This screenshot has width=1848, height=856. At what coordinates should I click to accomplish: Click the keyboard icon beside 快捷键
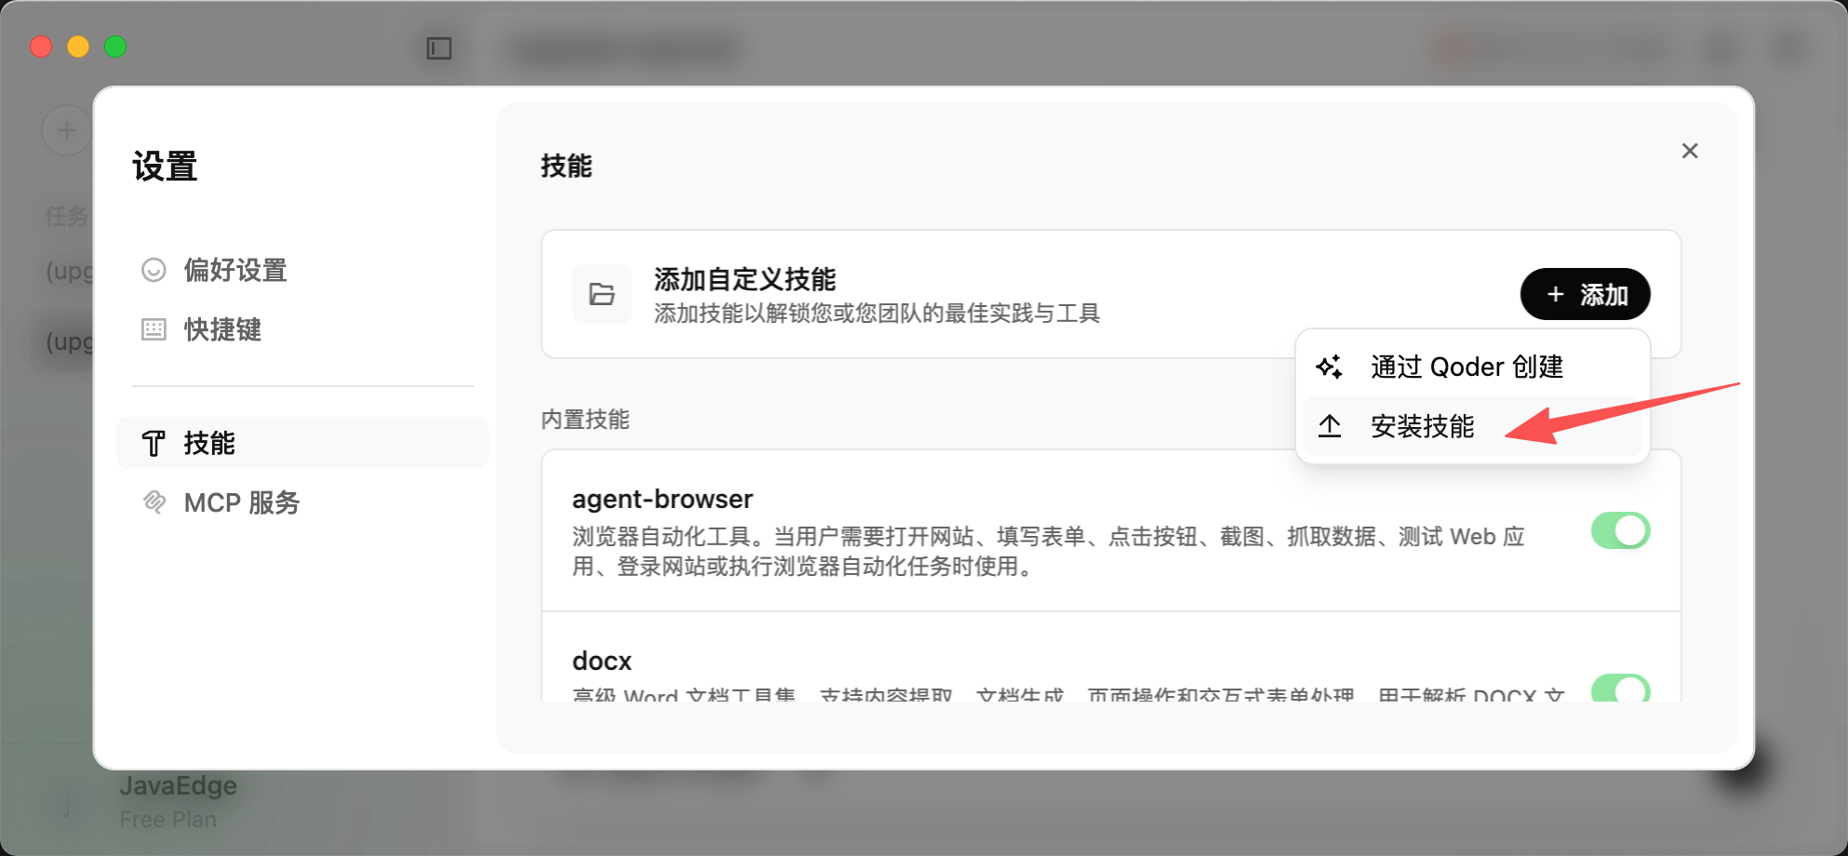154,329
